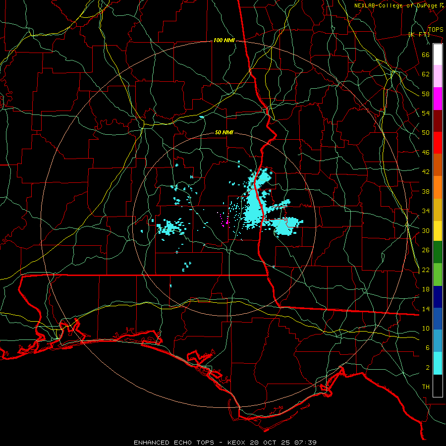Click the '14' legend value
The image size is (446, 446).
tap(426, 309)
